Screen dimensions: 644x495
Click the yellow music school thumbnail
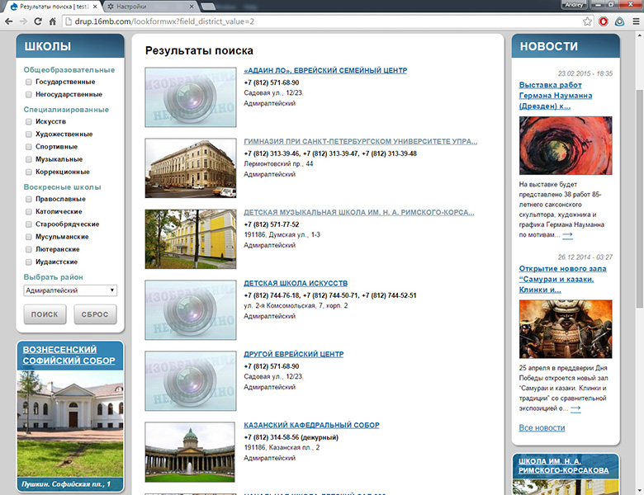(191, 239)
